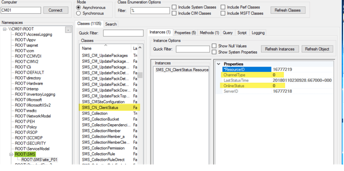Sort classes by Name column
This screenshot has height=171, width=344.
106,48
